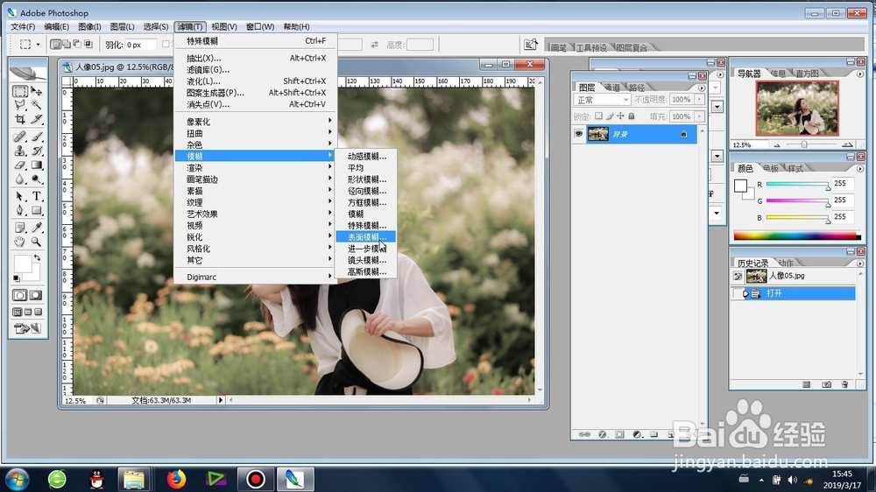
Task: Open the 图像(I) menu
Action: pyautogui.click(x=89, y=26)
